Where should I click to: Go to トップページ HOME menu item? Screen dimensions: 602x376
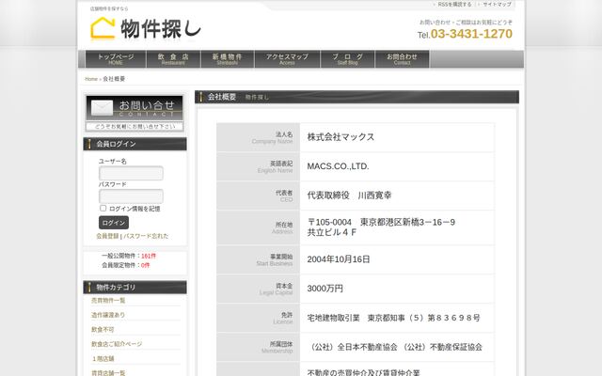pyautogui.click(x=116, y=59)
